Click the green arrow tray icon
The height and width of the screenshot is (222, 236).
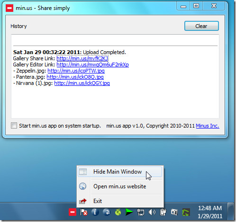pos(129,212)
